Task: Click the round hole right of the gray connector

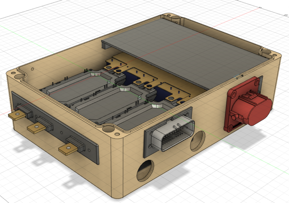Action: [x=198, y=141]
